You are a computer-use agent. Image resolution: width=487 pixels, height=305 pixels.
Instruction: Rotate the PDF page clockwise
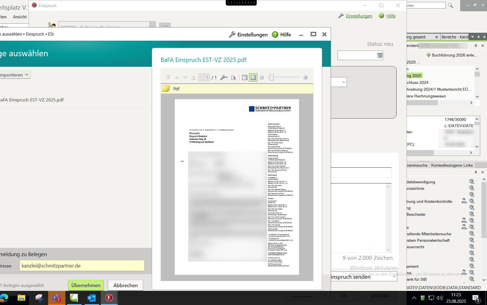pyautogui.click(x=234, y=77)
